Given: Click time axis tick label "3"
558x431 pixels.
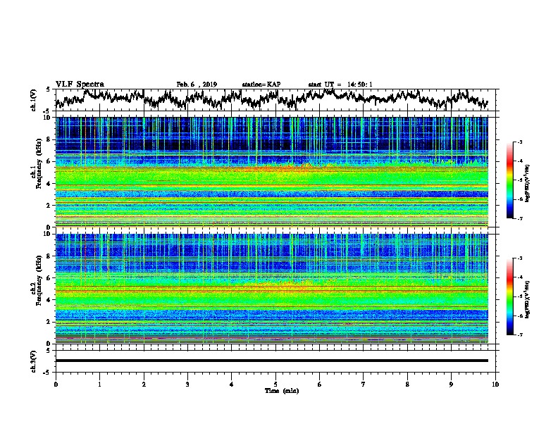Looking at the screenshot, I should pyautogui.click(x=187, y=384).
